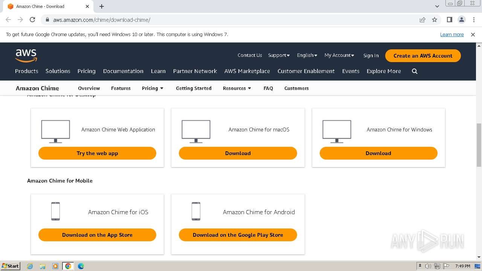This screenshot has width=482, height=271.
Task: Download Amazon Chime for Windows
Action: [x=378, y=153]
